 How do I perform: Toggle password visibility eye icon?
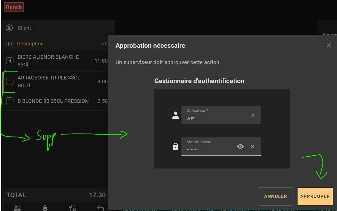pos(240,146)
